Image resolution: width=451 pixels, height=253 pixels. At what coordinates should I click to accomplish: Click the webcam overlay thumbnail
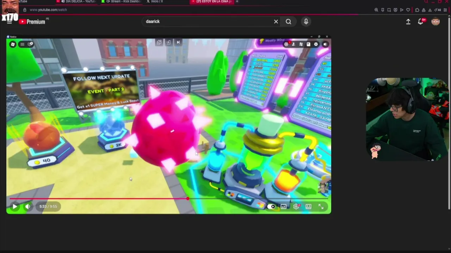407,119
